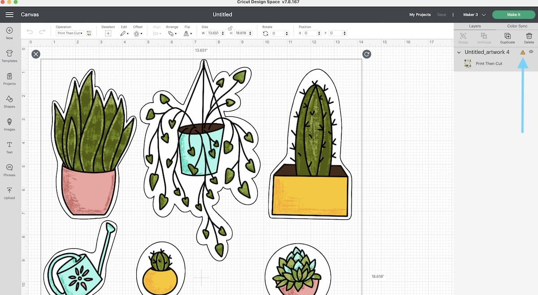The image size is (538, 295).
Task: Click the Rotate value field
Action: click(x=278, y=34)
